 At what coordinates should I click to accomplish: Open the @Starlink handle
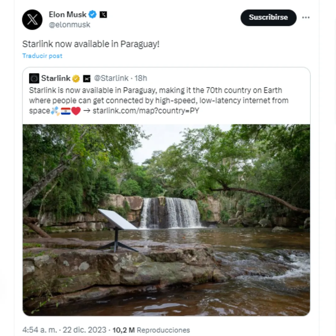coord(111,78)
